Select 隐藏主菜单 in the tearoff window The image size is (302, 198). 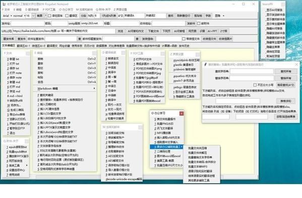(273, 47)
